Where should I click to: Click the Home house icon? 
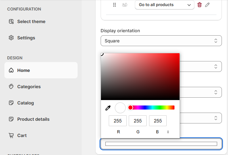point(11,70)
